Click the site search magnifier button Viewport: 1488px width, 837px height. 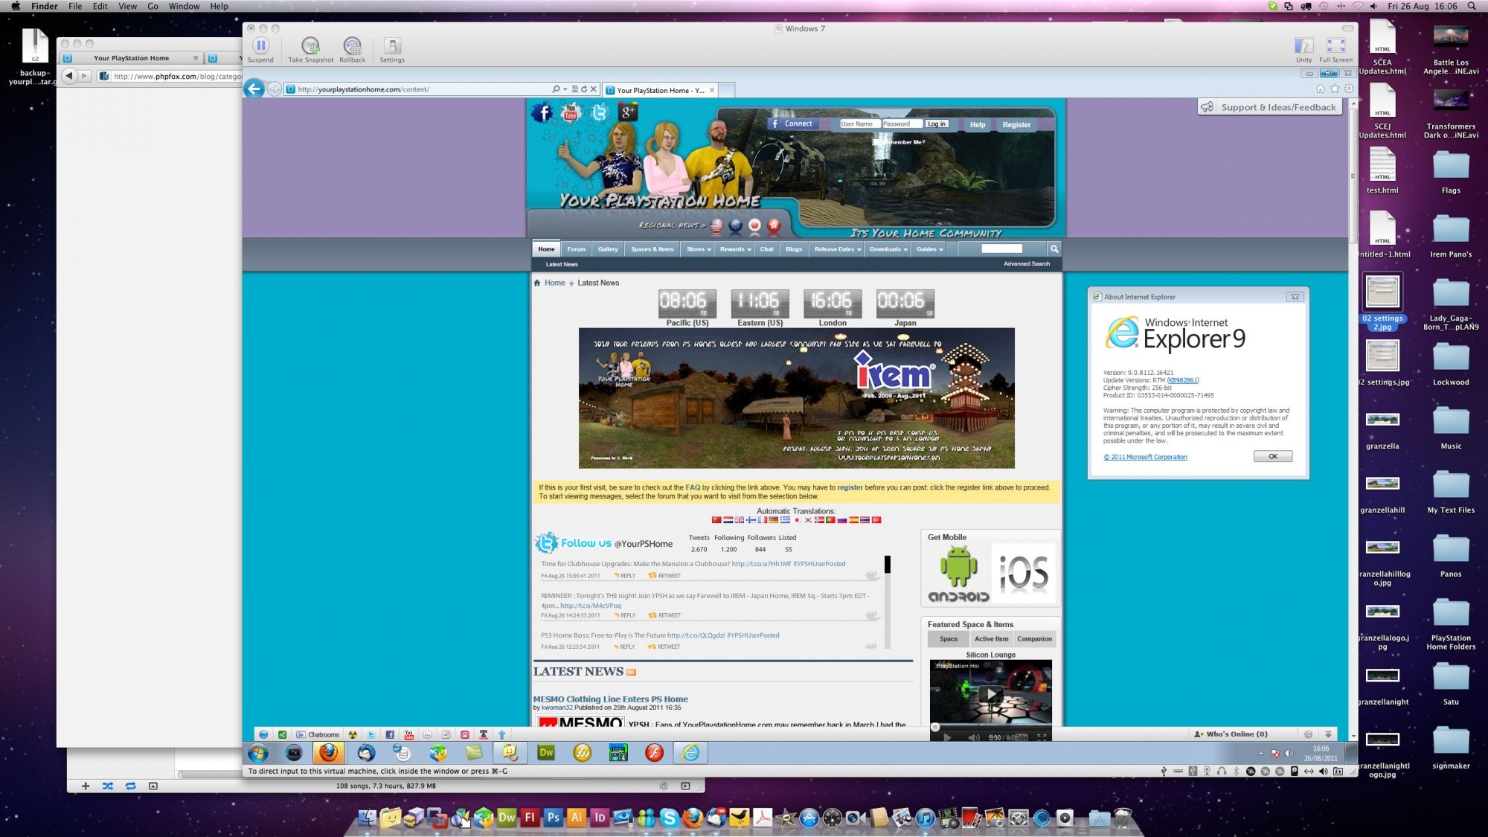[1054, 248]
